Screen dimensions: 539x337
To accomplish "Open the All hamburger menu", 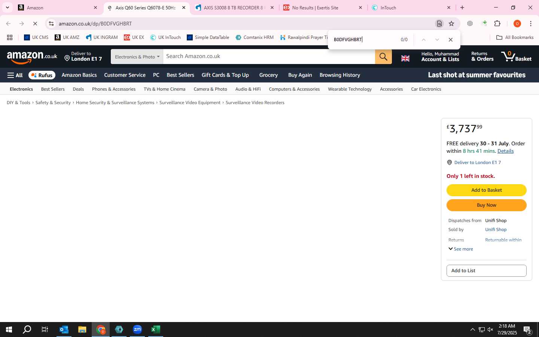I will tap(15, 75).
